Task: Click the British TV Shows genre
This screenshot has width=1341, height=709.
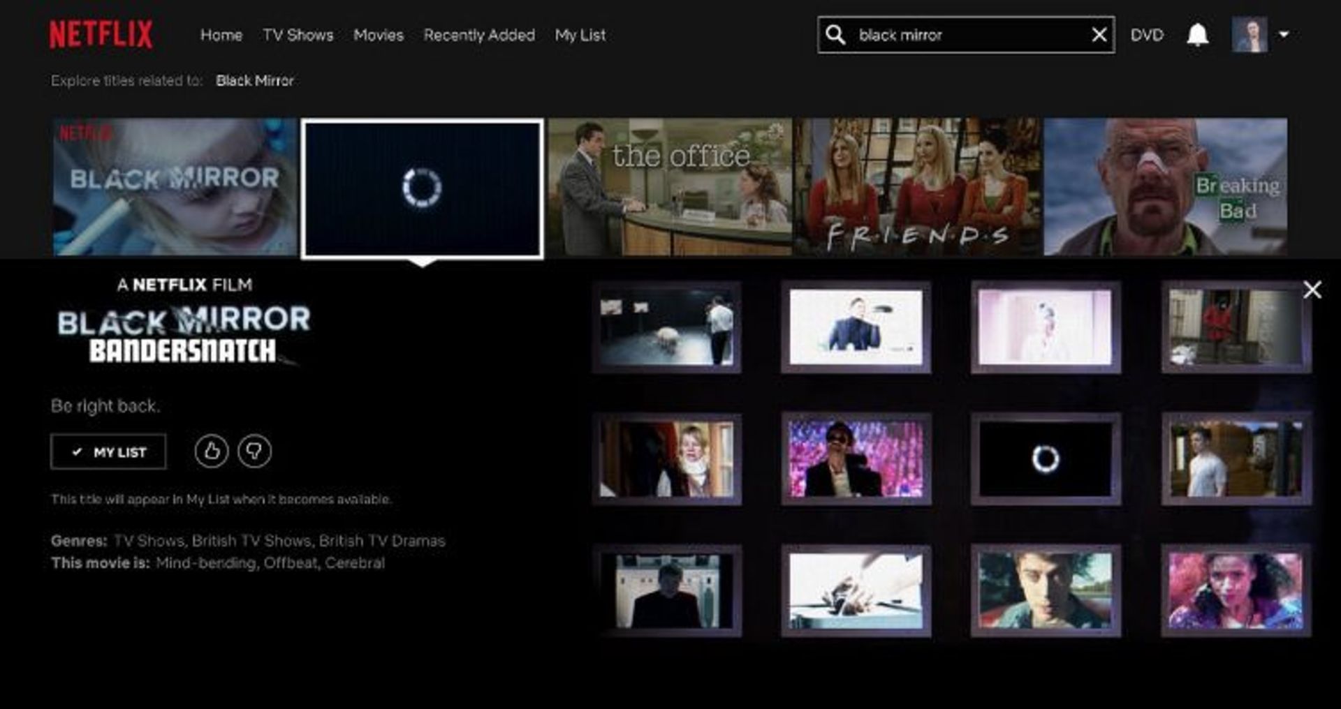Action: click(x=251, y=541)
